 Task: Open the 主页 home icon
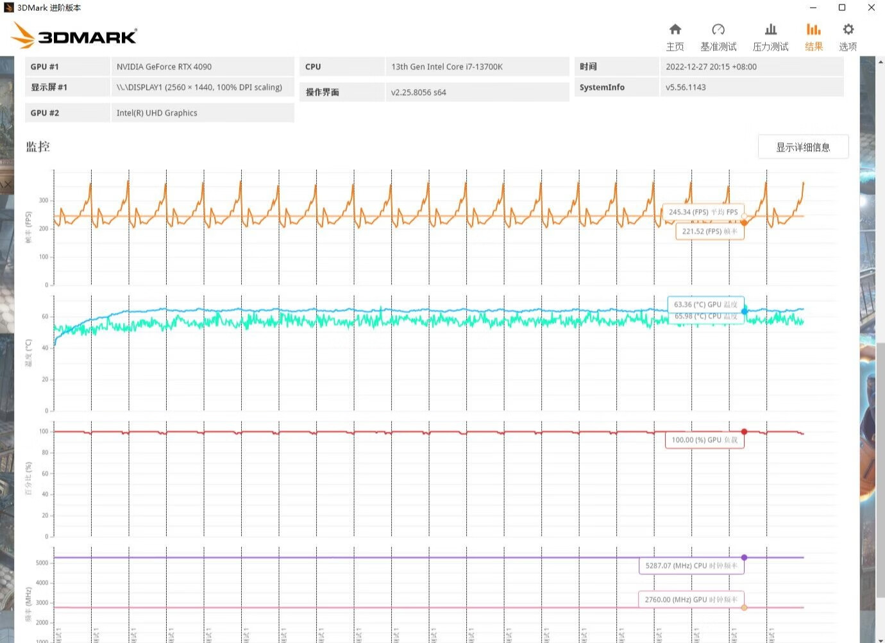(675, 29)
